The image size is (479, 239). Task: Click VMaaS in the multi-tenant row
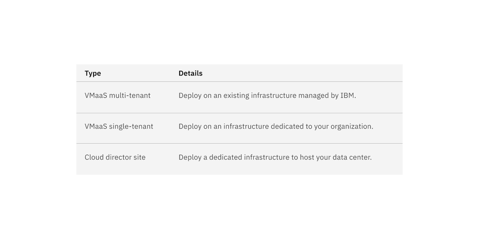(x=96, y=95)
